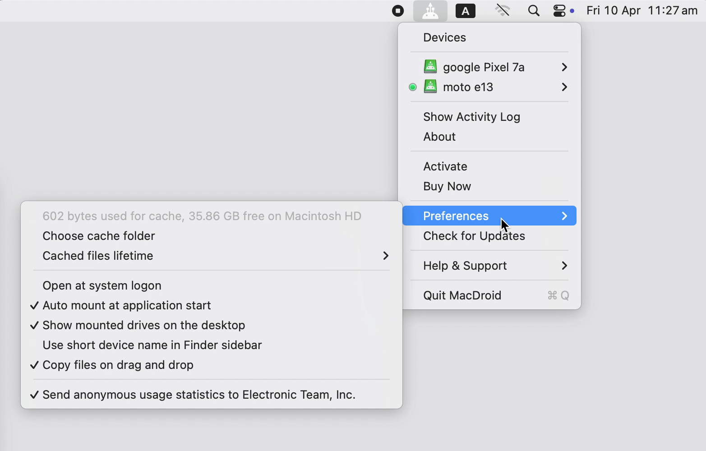Choose Check for Updates
The width and height of the screenshot is (706, 451).
click(x=489, y=236)
